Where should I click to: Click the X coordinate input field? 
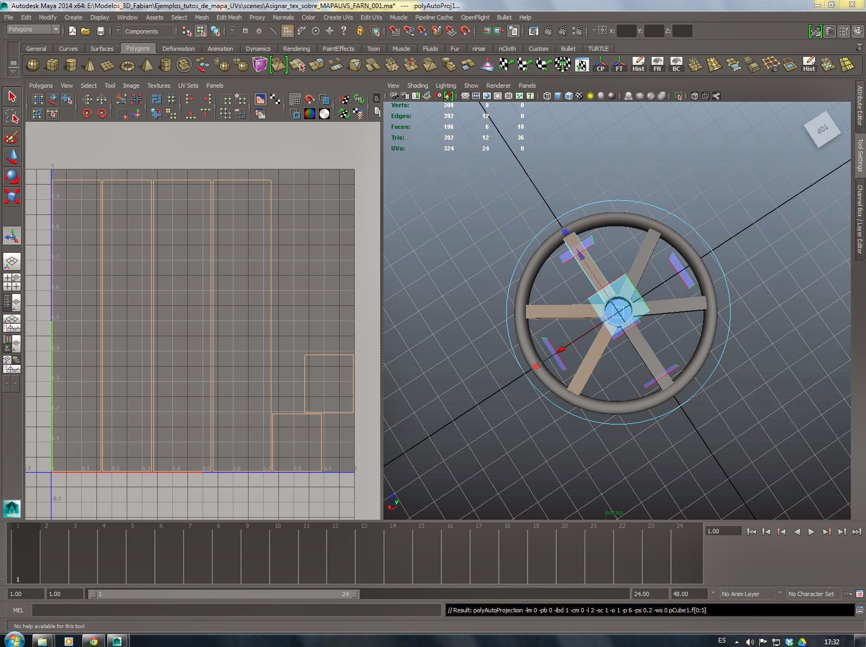[x=626, y=31]
